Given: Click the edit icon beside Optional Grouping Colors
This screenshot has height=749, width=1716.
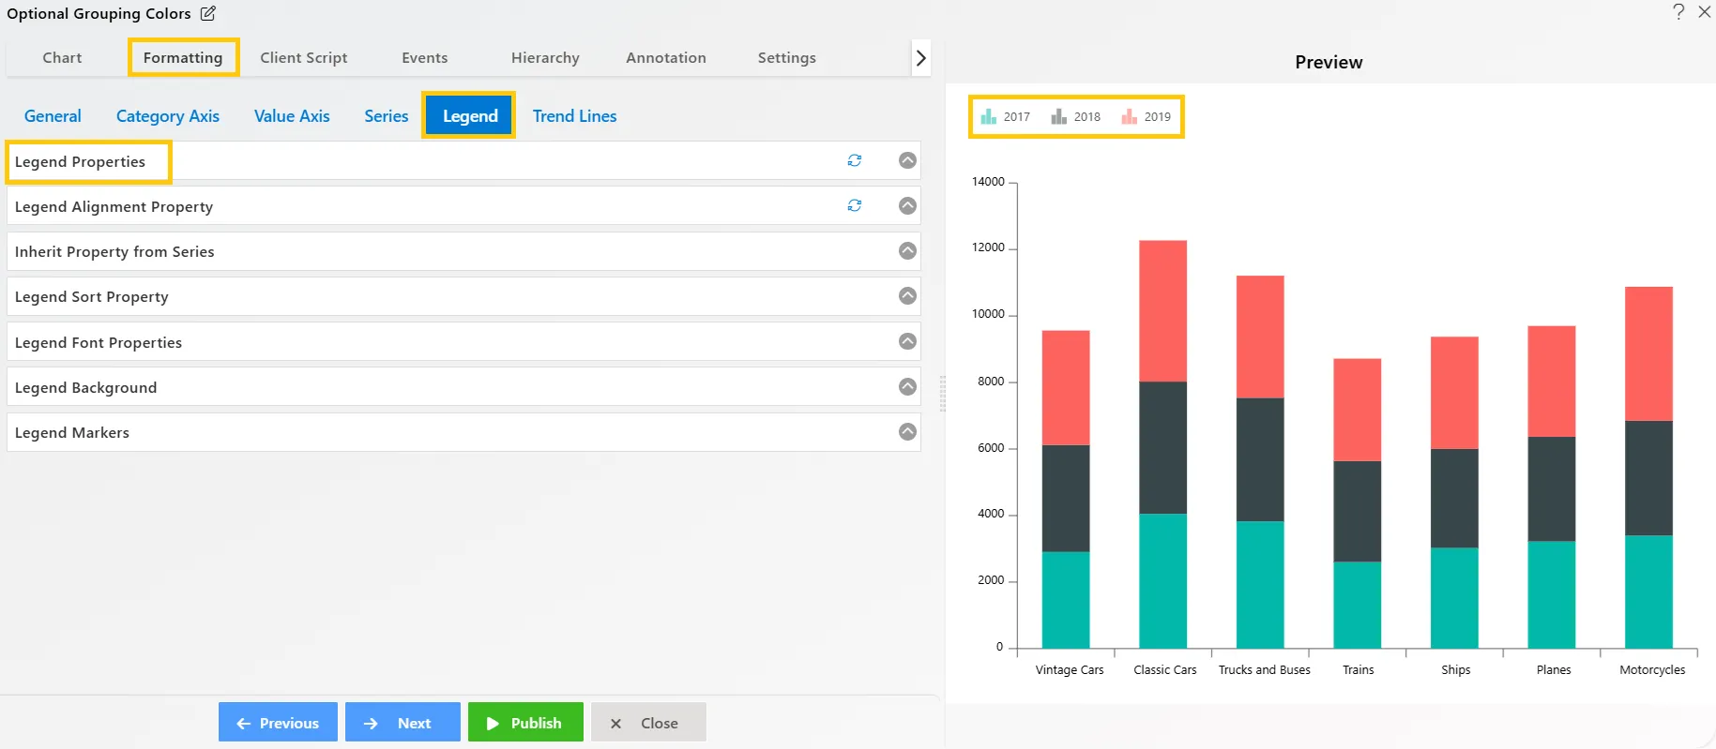Looking at the screenshot, I should click(208, 13).
